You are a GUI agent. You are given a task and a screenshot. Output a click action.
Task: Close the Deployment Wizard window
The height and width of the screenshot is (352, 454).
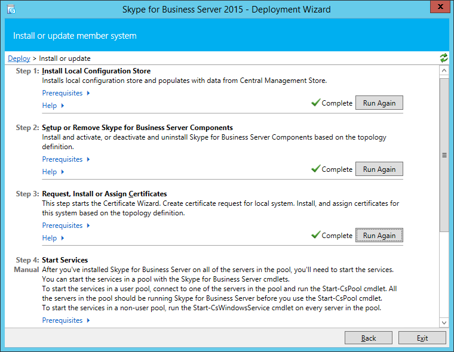click(x=440, y=7)
